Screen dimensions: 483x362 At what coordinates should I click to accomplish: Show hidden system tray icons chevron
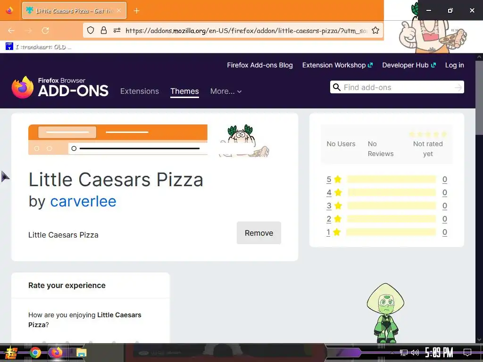click(392, 353)
